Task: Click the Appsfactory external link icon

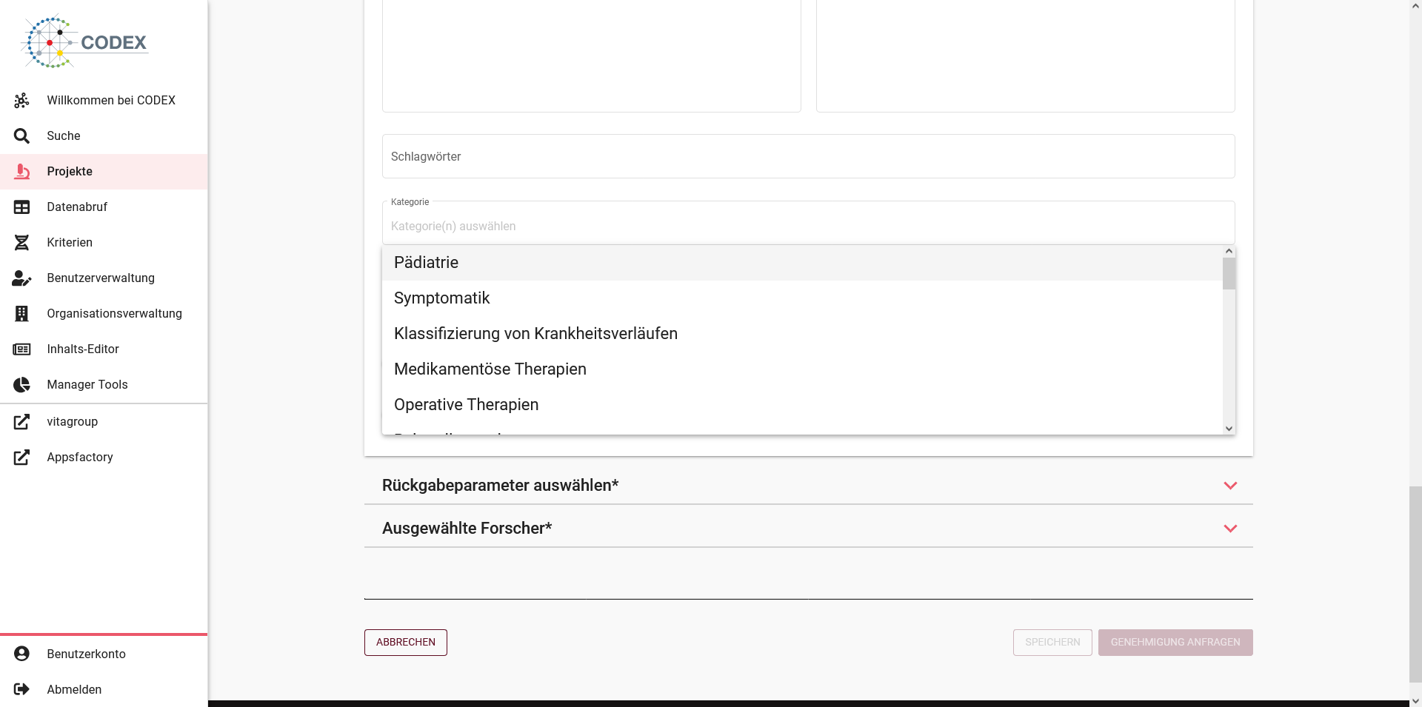Action: [21, 457]
